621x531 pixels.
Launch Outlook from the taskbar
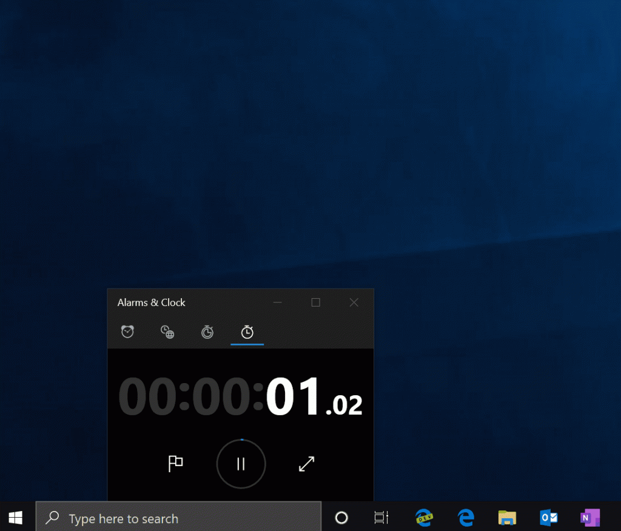click(x=548, y=518)
